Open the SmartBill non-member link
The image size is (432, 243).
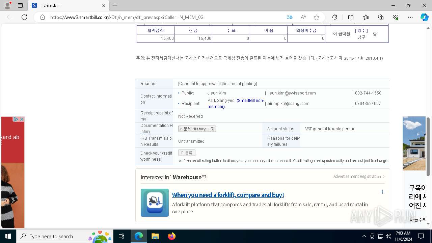[x=236, y=103]
